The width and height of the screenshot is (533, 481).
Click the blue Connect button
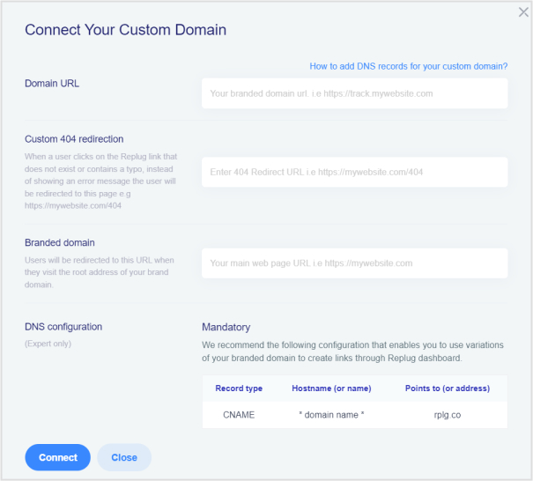(x=58, y=457)
